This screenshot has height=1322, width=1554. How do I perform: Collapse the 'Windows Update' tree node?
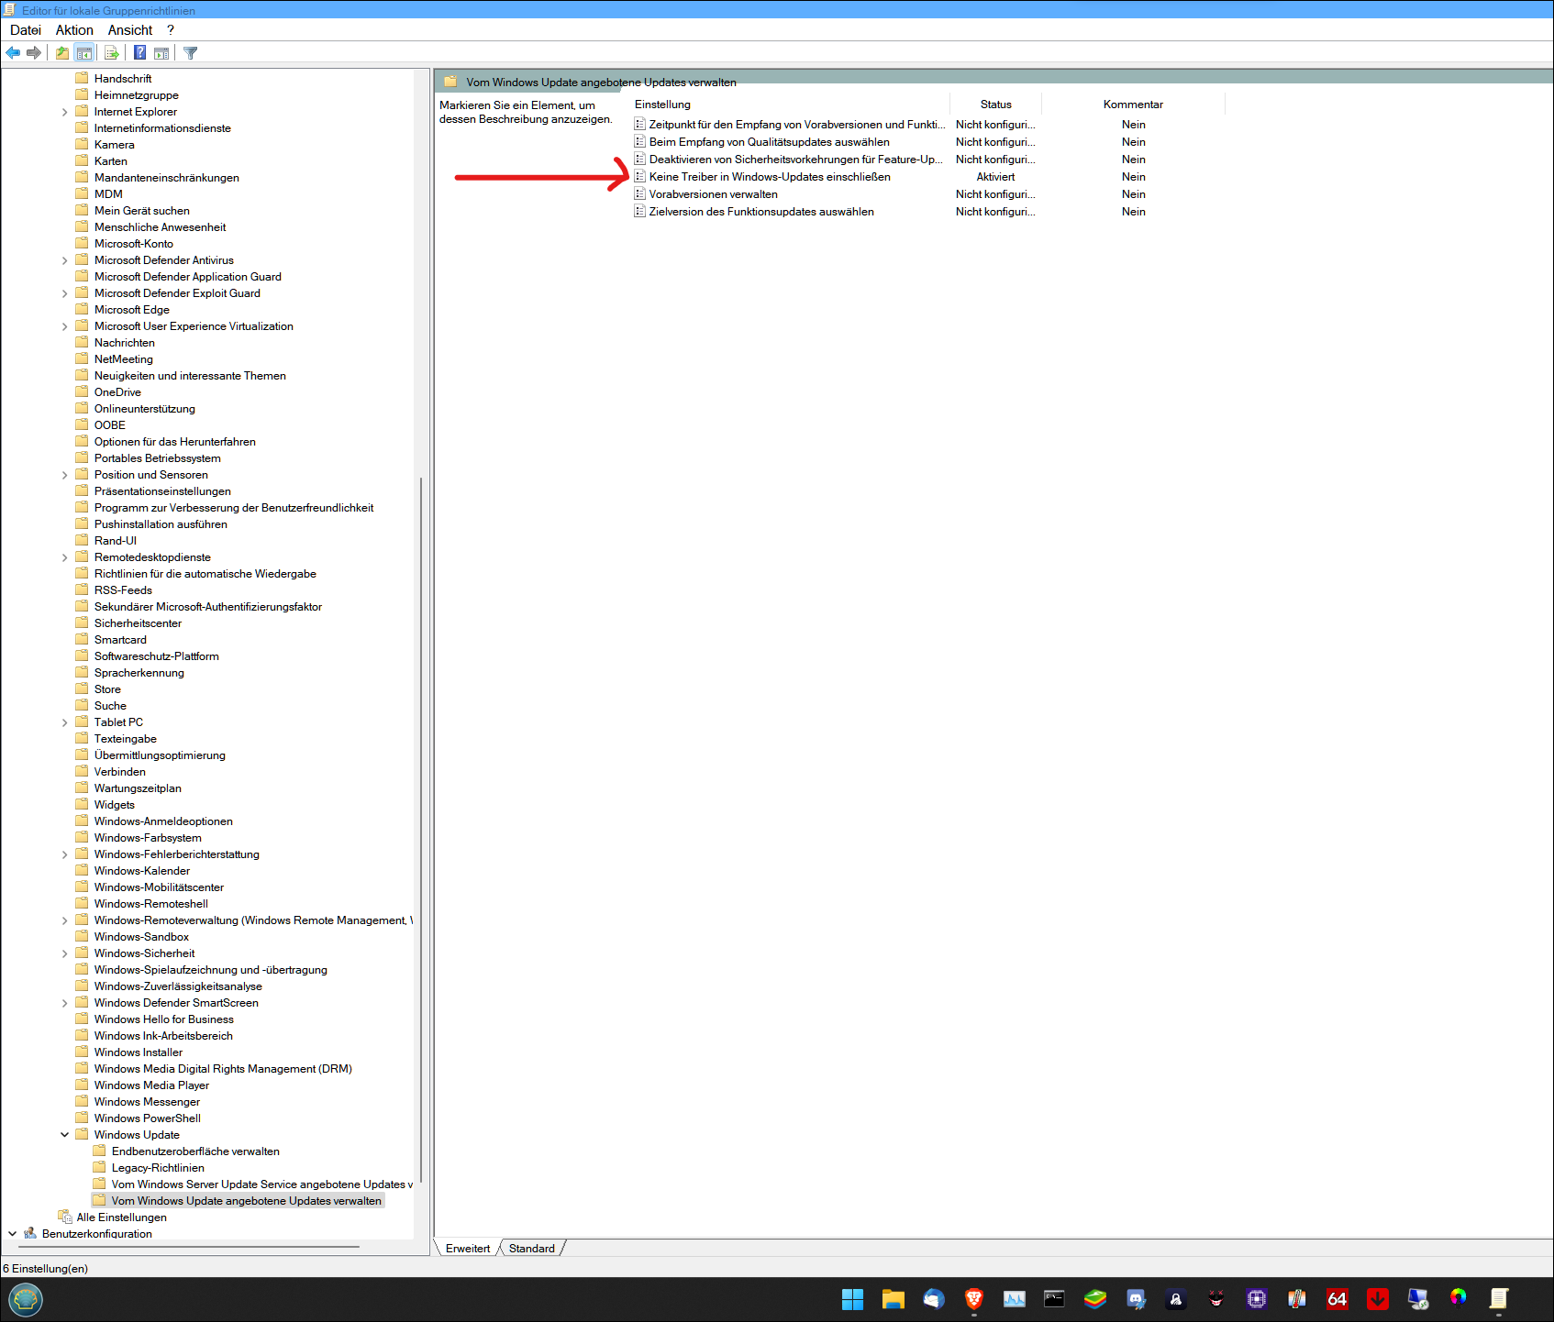click(x=65, y=1135)
